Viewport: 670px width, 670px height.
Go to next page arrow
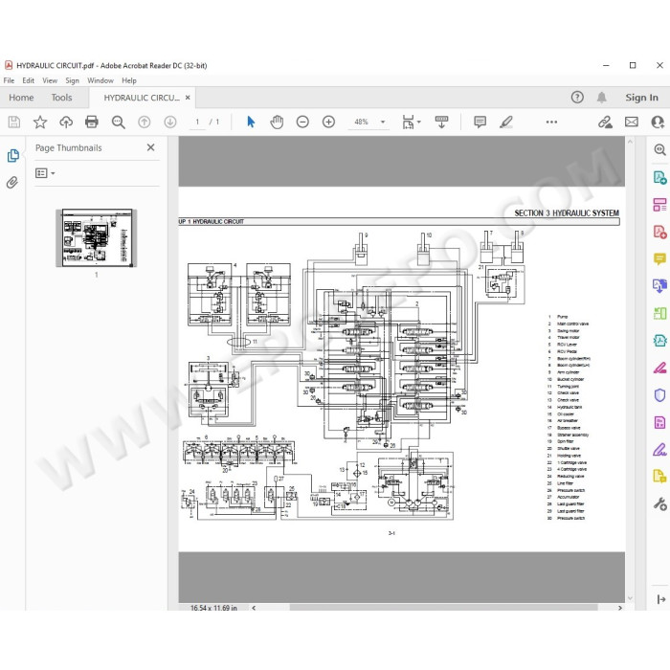coord(170,123)
